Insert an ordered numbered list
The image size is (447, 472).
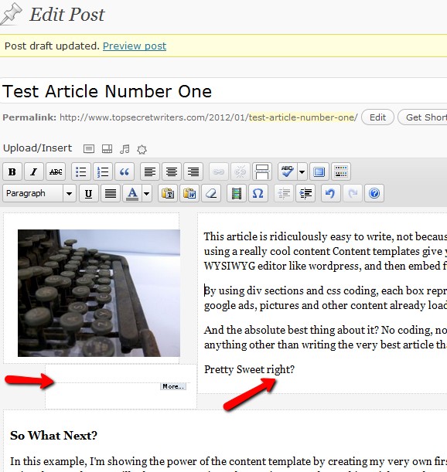103,172
